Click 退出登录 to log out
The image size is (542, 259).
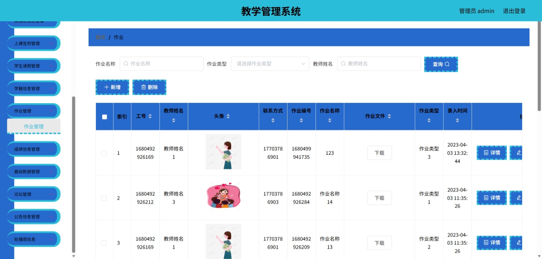[514, 11]
